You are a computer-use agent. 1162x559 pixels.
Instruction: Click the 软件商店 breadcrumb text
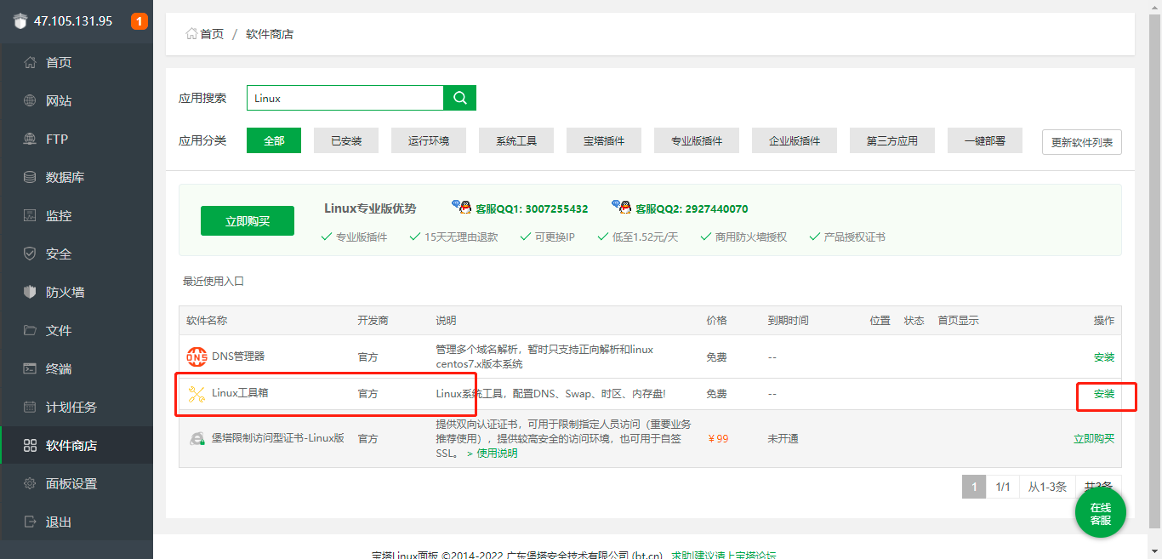coord(270,34)
